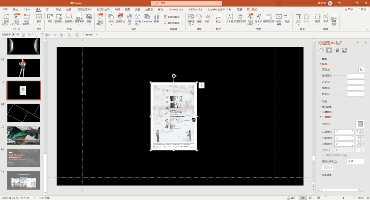The width and height of the screenshot is (370, 200).
Task: Switch to the 设计 Design tab
Action: point(48,10)
